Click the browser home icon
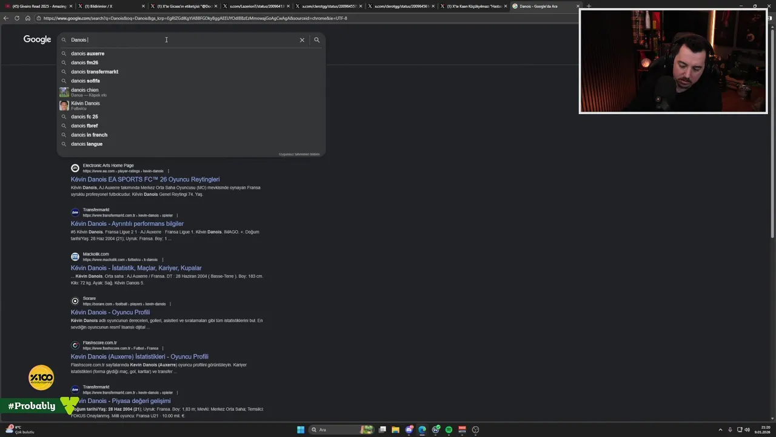Image resolution: width=776 pixels, height=437 pixels. [28, 18]
